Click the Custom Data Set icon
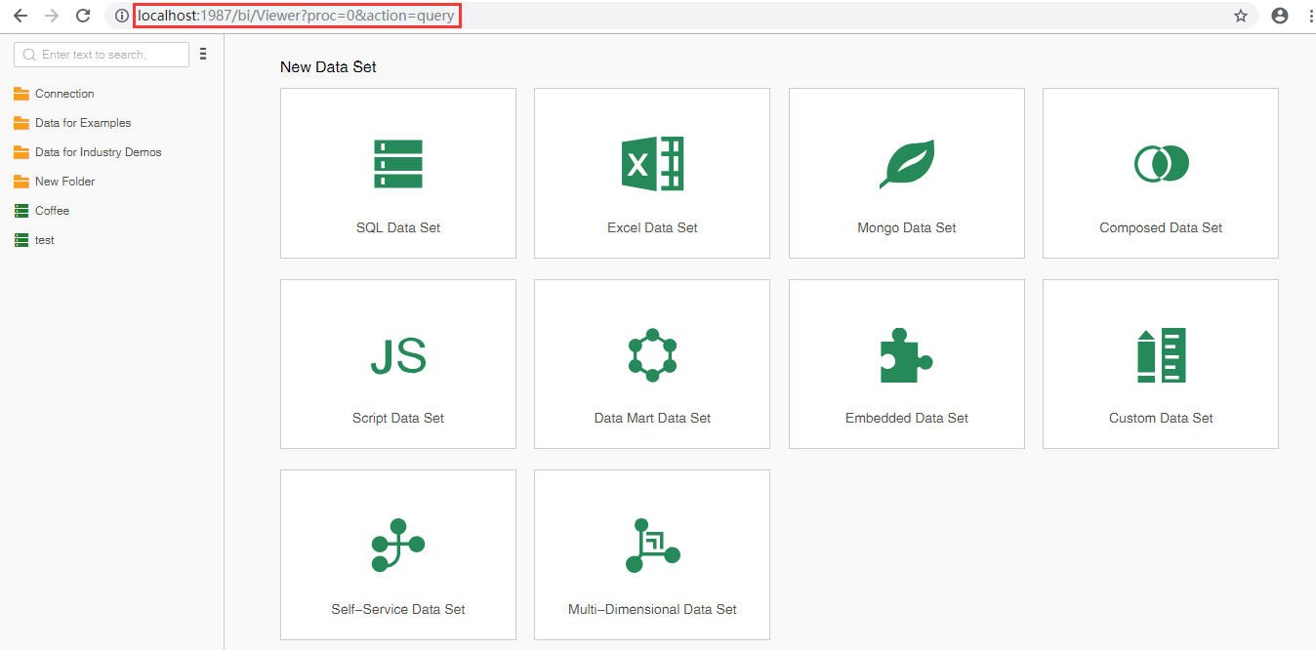This screenshot has width=1316, height=650. click(x=1160, y=355)
